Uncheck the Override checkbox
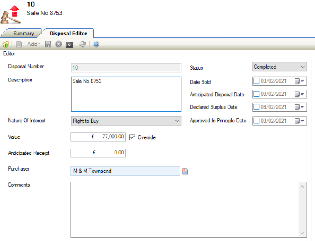 [x=132, y=137]
